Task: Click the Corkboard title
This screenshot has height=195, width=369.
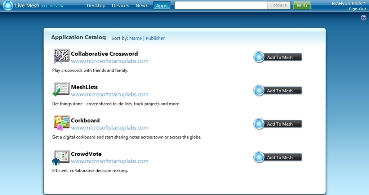Action: 85,121
